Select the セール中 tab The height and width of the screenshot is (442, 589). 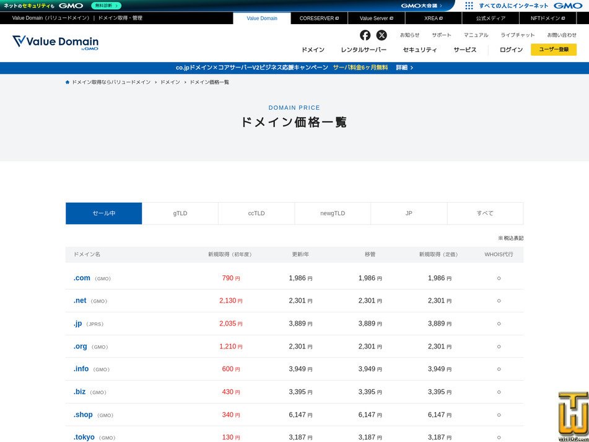point(103,213)
